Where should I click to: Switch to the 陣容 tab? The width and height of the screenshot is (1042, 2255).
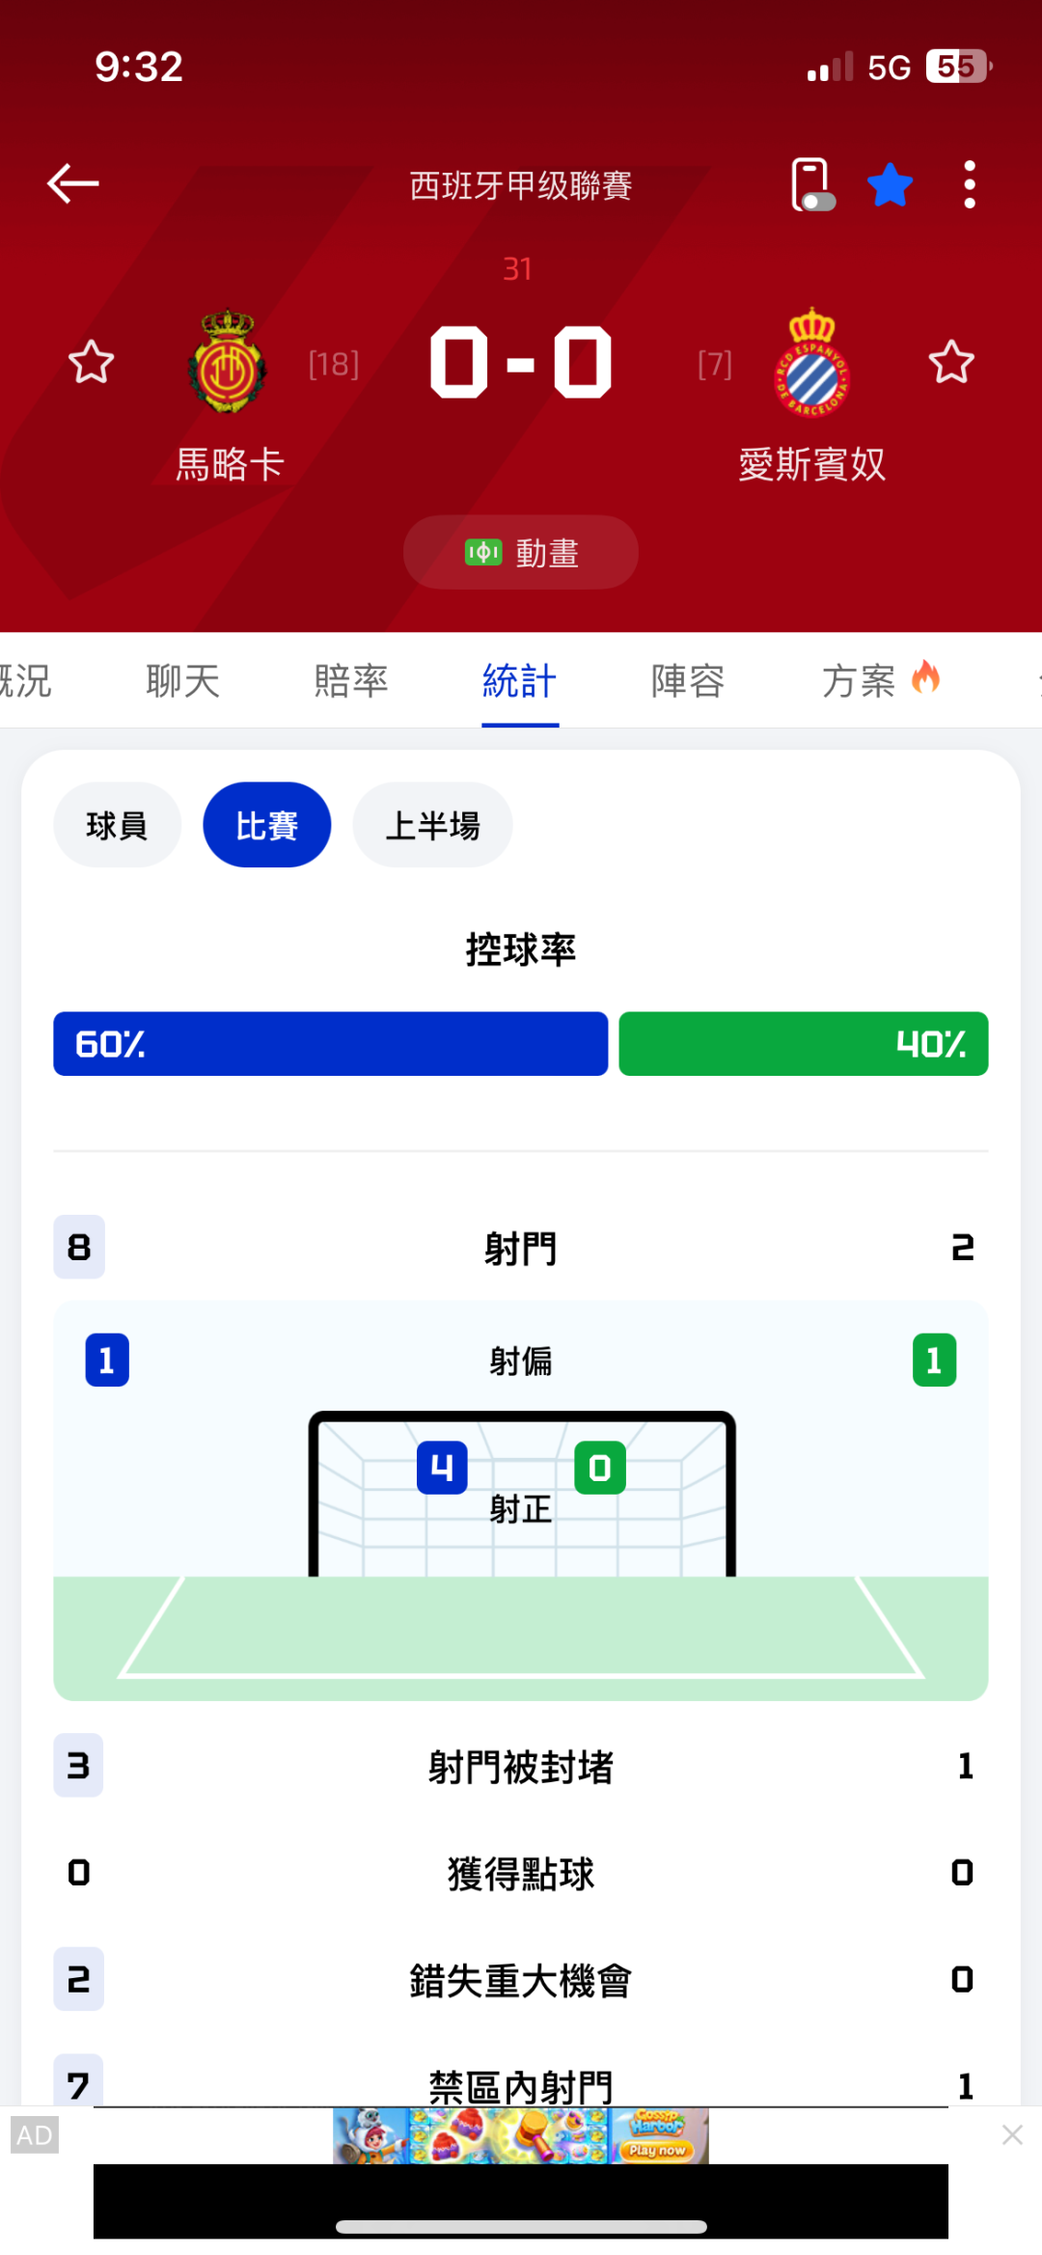tap(688, 681)
